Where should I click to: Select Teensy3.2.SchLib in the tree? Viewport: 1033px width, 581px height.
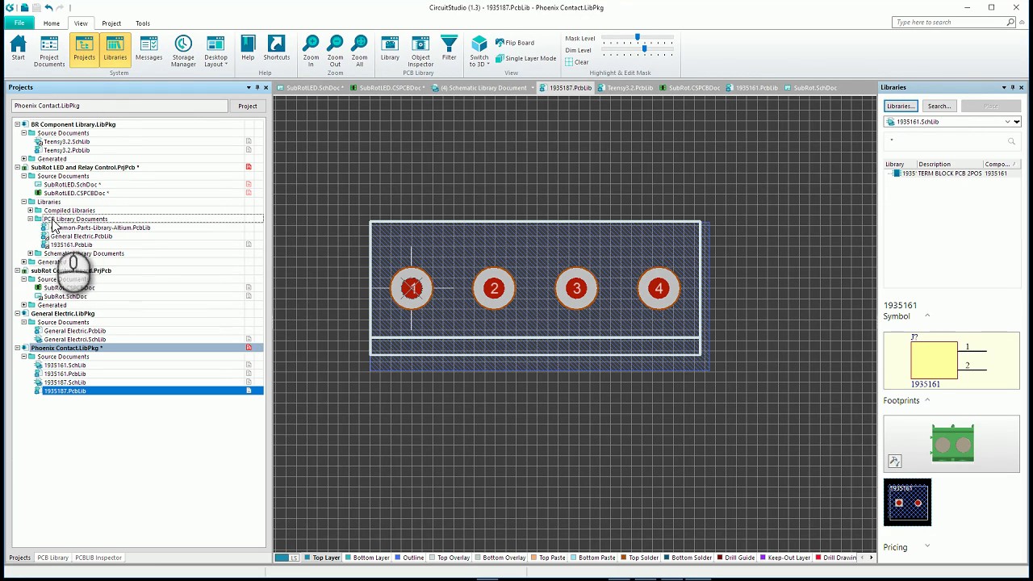(x=66, y=141)
